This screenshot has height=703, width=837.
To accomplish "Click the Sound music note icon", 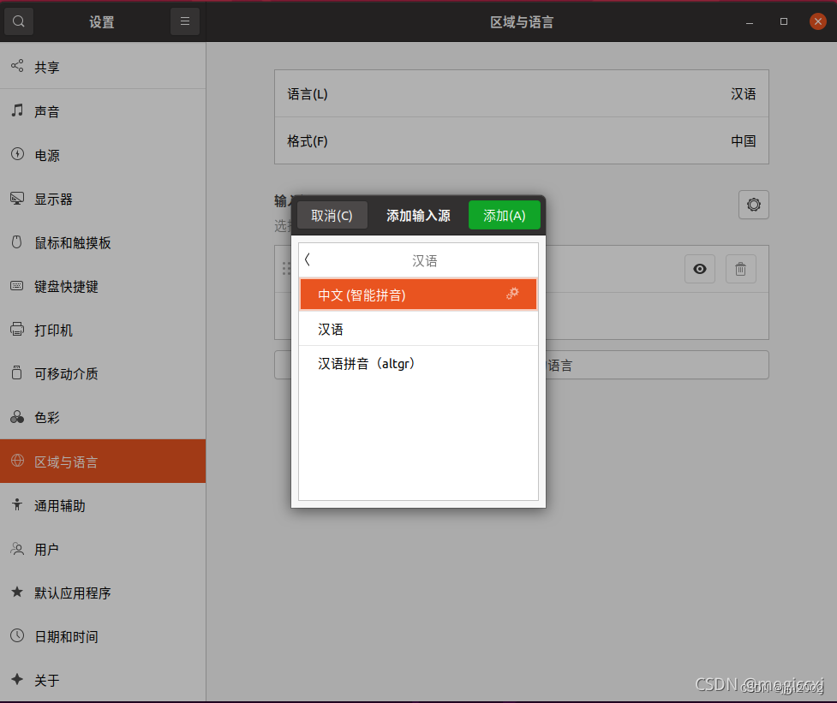I will click(17, 110).
